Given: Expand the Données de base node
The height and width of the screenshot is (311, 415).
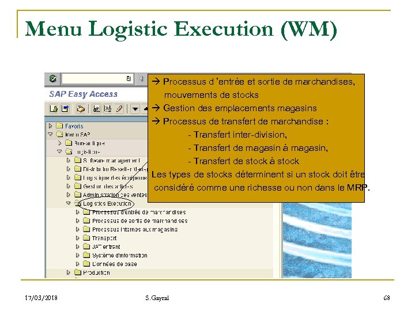Looking at the screenshot, I should pos(77,264).
